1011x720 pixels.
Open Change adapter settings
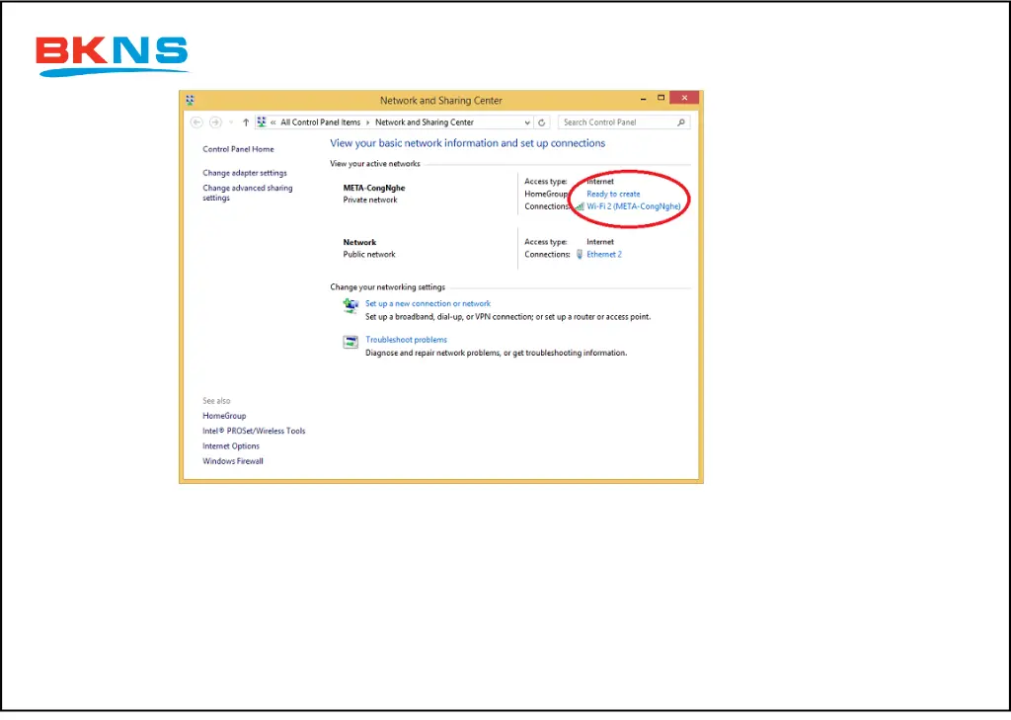(x=245, y=173)
